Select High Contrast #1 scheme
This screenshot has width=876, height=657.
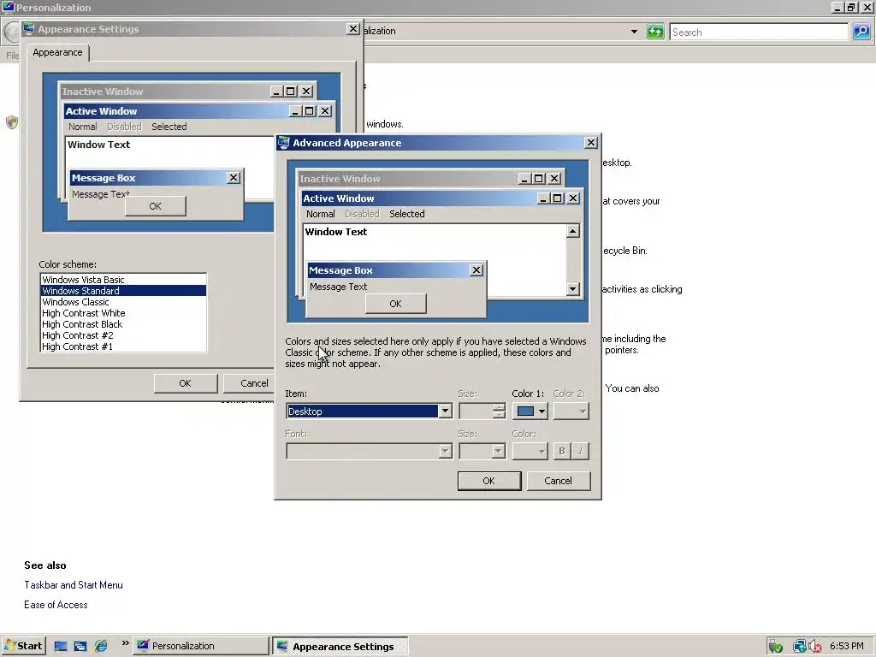tap(123, 346)
